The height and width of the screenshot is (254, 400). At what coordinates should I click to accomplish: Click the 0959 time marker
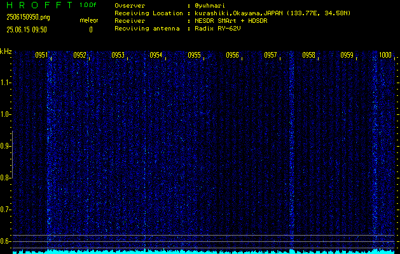347,55
